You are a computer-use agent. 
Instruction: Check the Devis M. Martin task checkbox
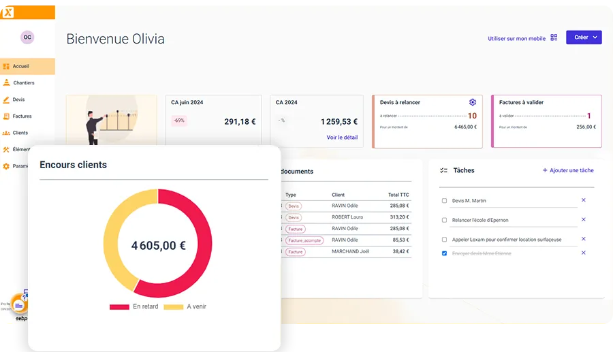point(445,201)
